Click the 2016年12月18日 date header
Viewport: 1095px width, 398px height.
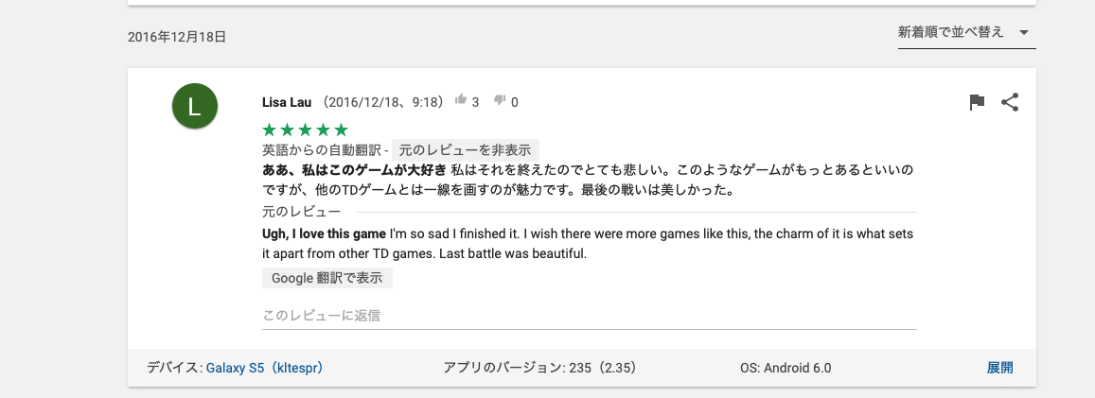pos(177,37)
